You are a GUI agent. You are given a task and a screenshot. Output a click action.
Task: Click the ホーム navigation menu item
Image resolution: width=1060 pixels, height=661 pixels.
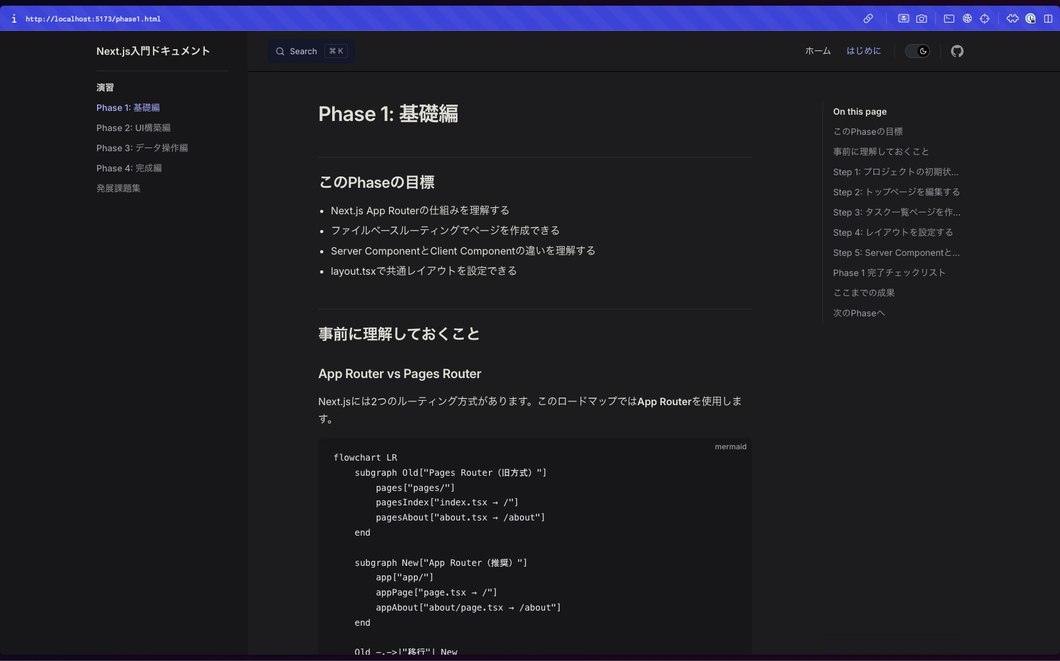click(x=817, y=51)
